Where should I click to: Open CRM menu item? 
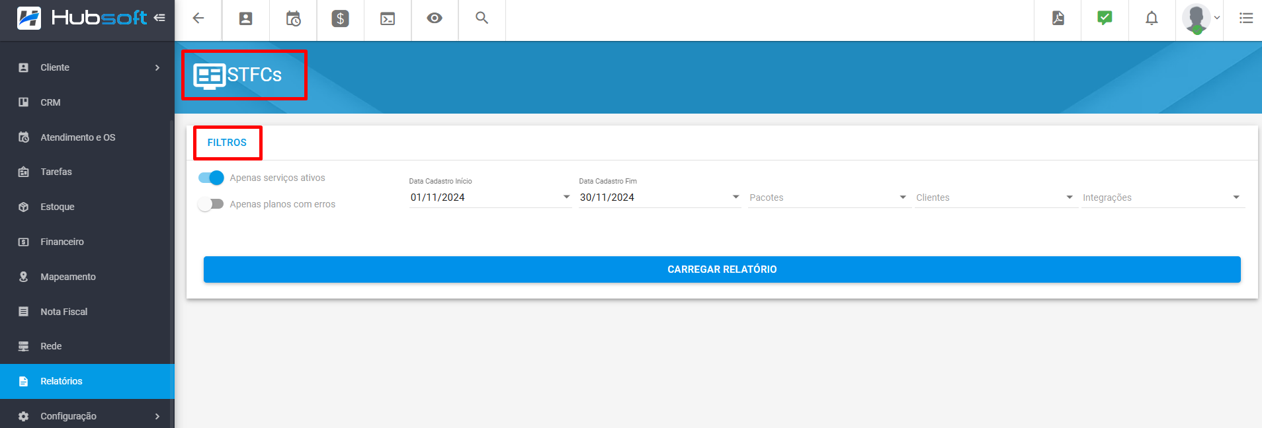[x=87, y=102]
